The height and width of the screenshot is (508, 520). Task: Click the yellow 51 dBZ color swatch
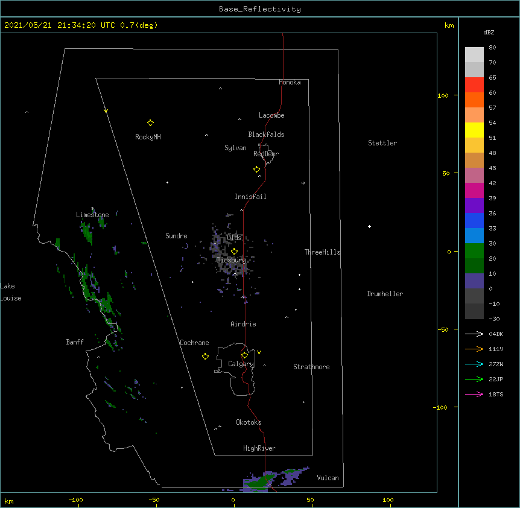point(474,130)
